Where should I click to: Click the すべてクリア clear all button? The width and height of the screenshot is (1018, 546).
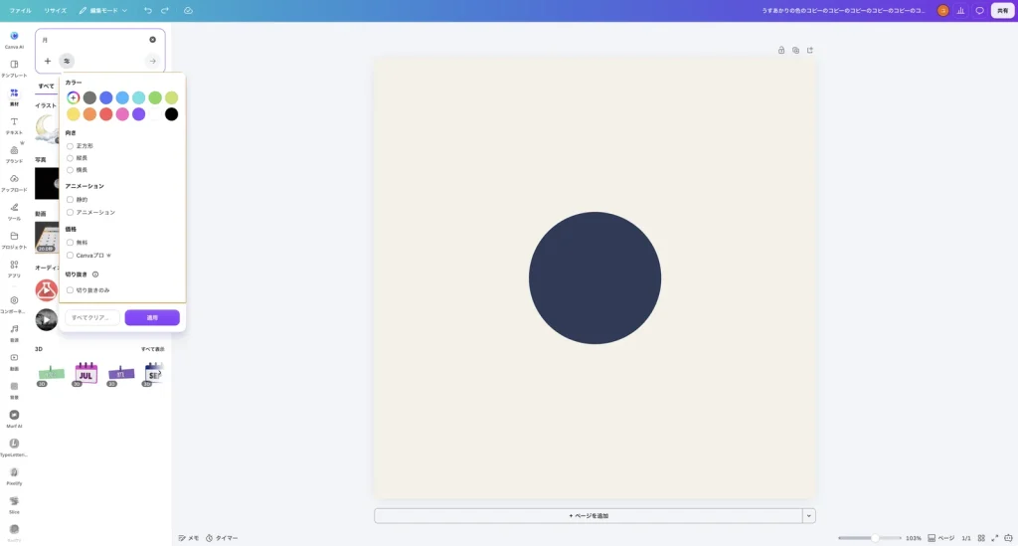[91, 317]
